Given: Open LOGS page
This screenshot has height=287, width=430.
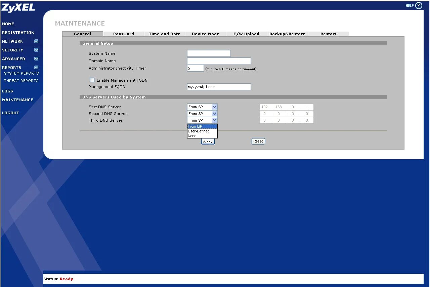Looking at the screenshot, I should click(x=8, y=91).
